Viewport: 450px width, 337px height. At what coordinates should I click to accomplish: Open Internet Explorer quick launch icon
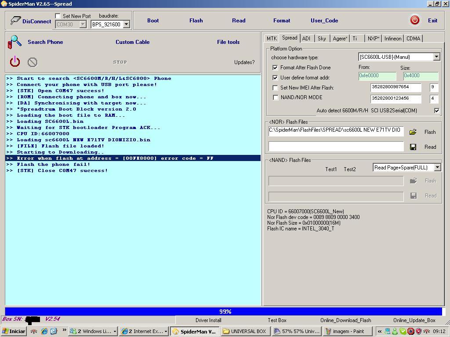click(x=44, y=331)
